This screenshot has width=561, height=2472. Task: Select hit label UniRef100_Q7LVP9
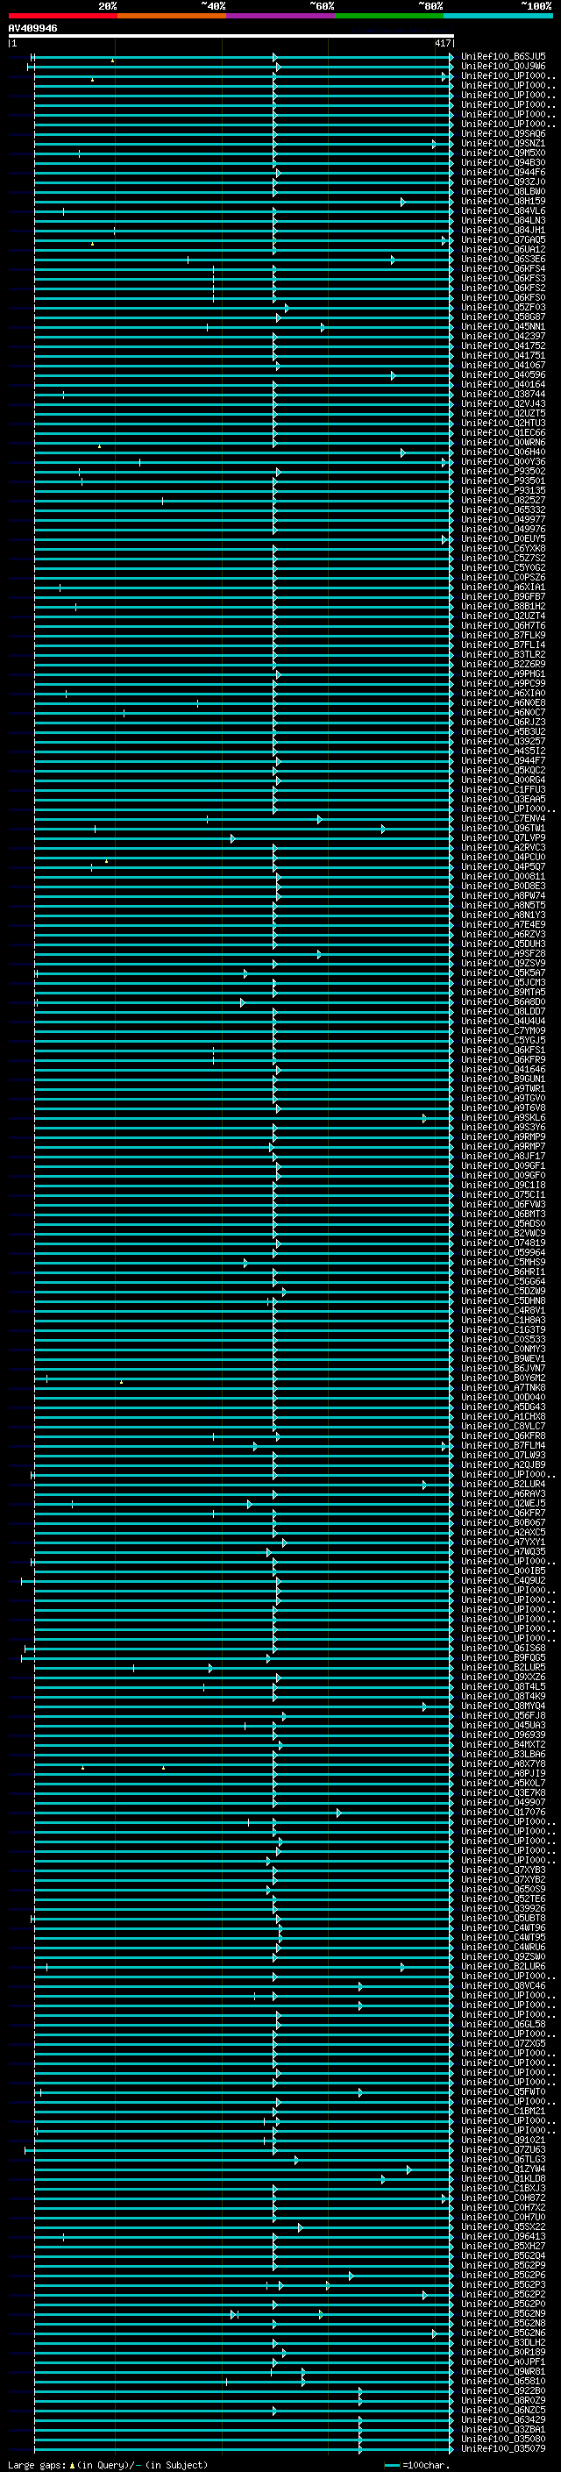503,837
